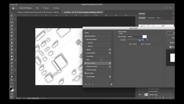
Task: Select the Magic Wand tool
Action: click(x=11, y=26)
